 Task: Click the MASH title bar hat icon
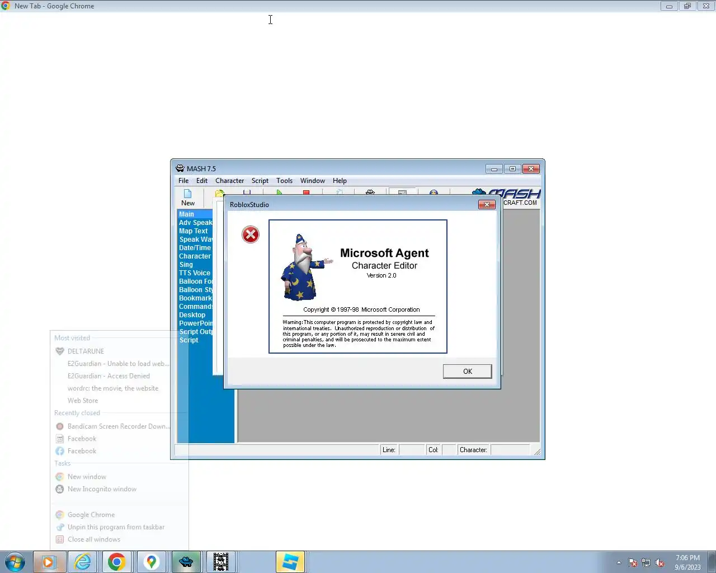[180, 168]
